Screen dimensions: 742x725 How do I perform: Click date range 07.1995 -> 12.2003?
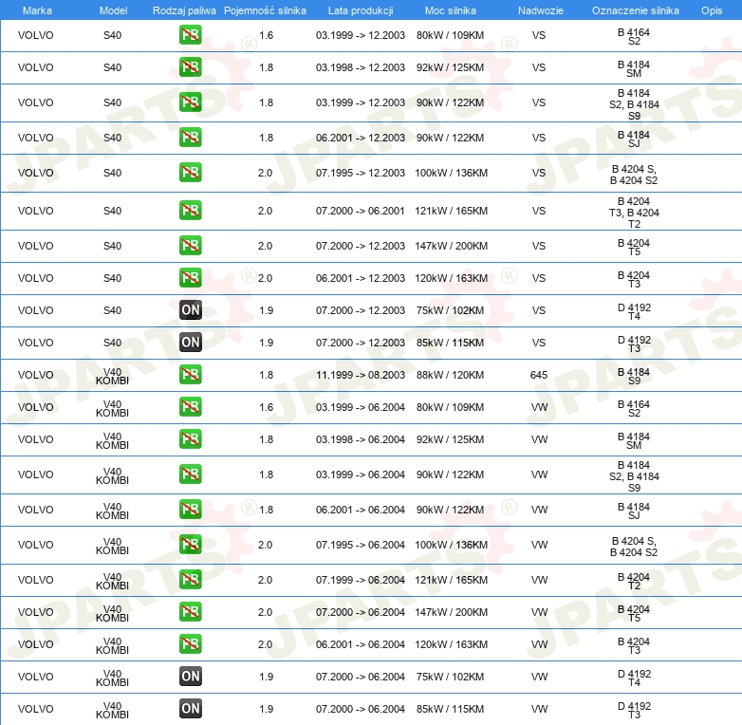click(x=361, y=173)
